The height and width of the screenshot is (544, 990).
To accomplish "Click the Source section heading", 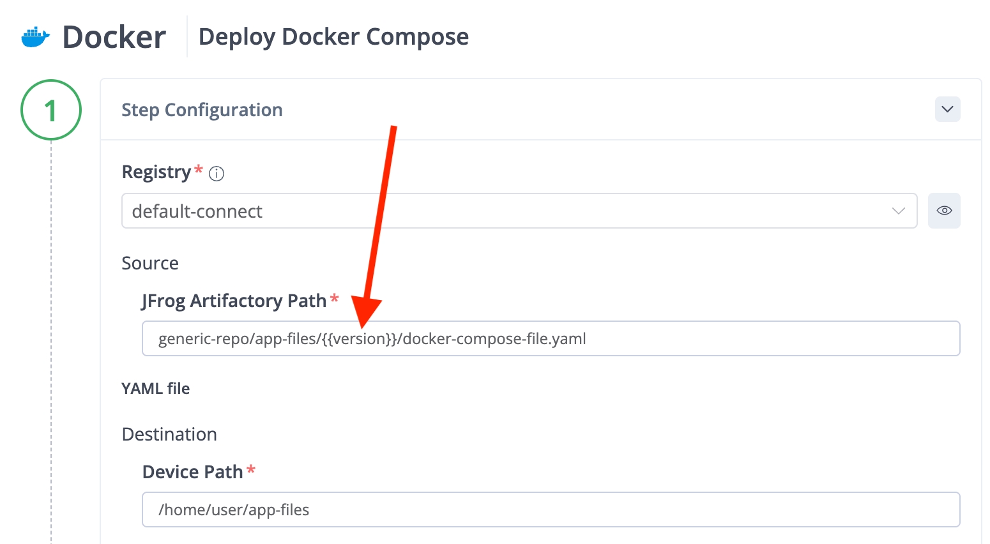I will [x=150, y=263].
